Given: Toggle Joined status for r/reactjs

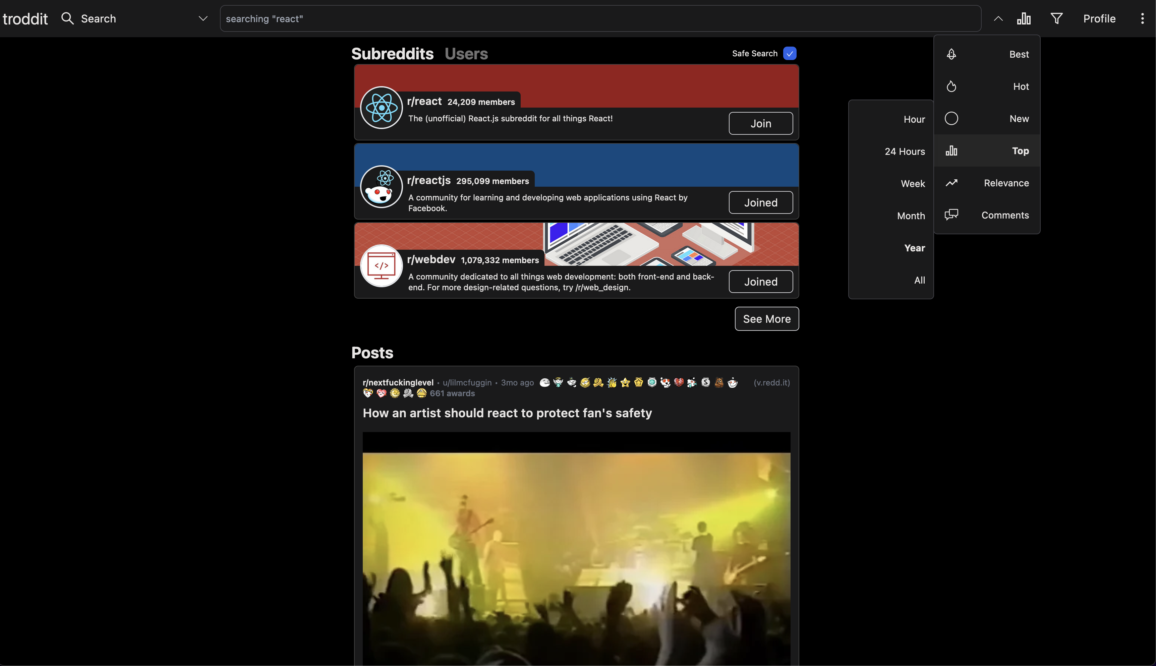Looking at the screenshot, I should pos(760,203).
